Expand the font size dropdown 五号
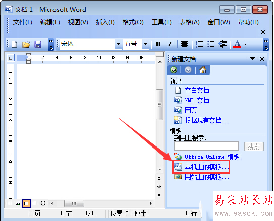 145,44
